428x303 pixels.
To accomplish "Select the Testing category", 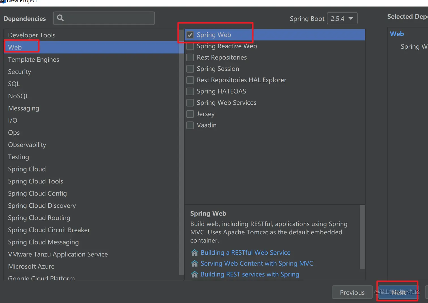I will click(91, 157).
